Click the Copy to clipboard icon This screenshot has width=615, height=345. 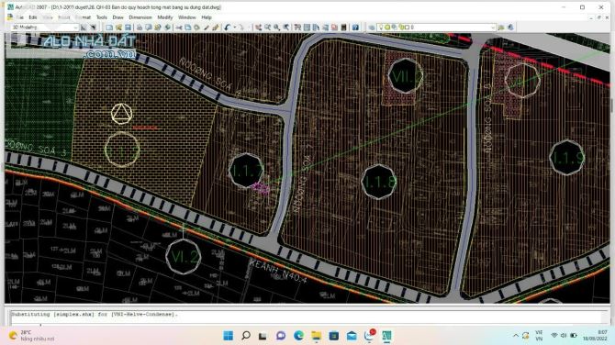tap(188, 27)
